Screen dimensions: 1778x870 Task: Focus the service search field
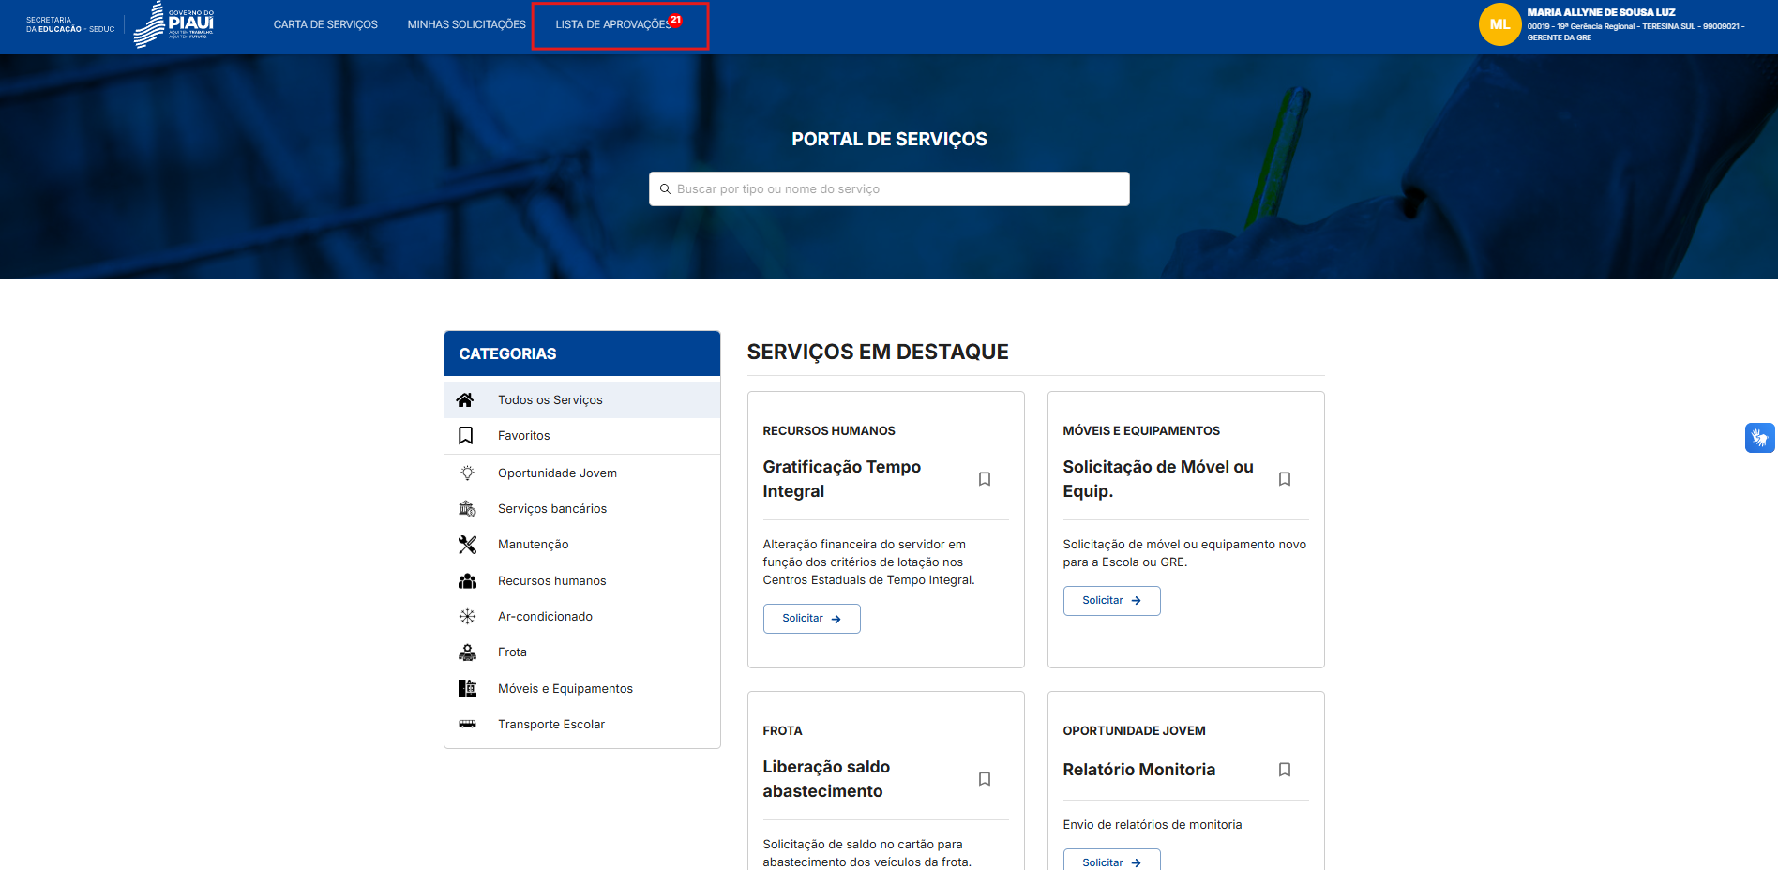pos(889,189)
